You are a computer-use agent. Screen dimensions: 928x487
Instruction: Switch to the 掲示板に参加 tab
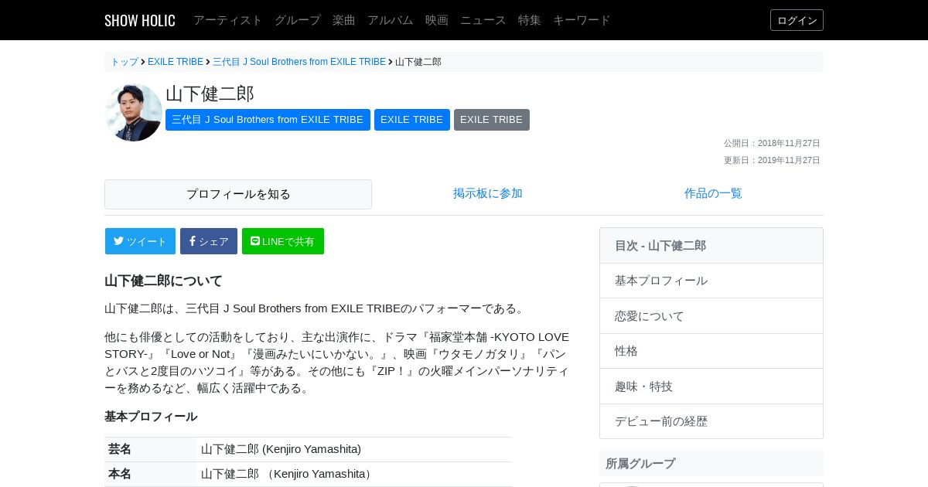(x=488, y=193)
